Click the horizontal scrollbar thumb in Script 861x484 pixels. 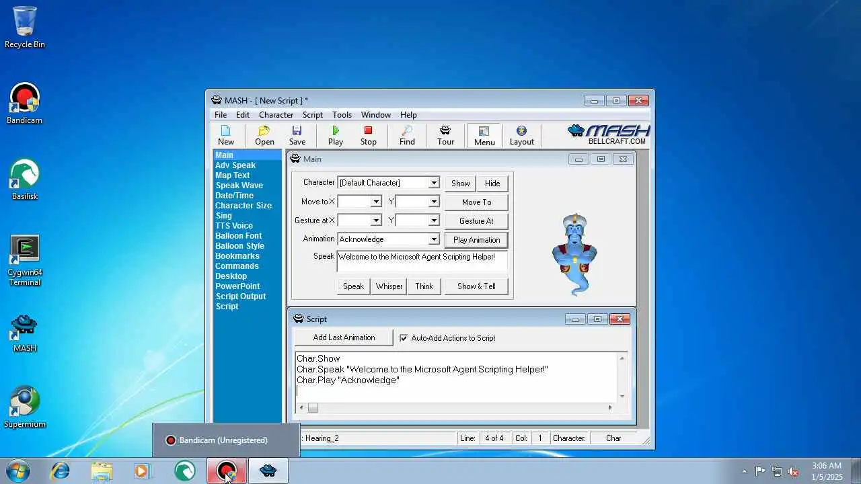coord(313,408)
